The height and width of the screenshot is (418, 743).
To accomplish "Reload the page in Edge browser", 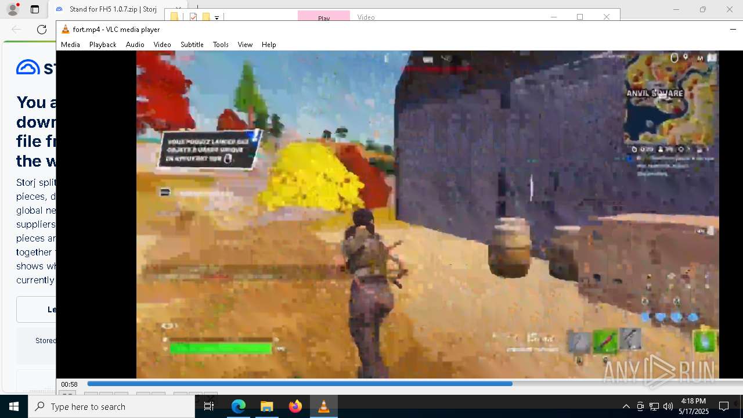I will tap(42, 30).
